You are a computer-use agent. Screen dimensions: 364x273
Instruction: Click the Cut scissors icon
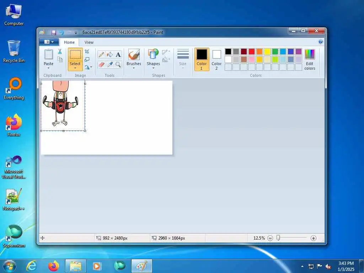(60, 52)
